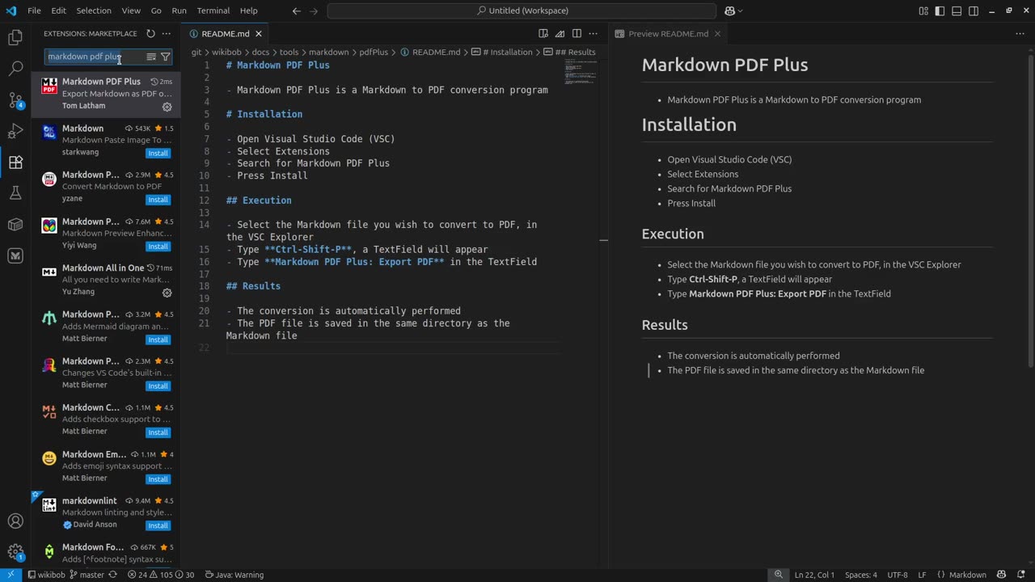The width and height of the screenshot is (1035, 582).
Task: Close the README.md editor tab
Action: (x=259, y=34)
